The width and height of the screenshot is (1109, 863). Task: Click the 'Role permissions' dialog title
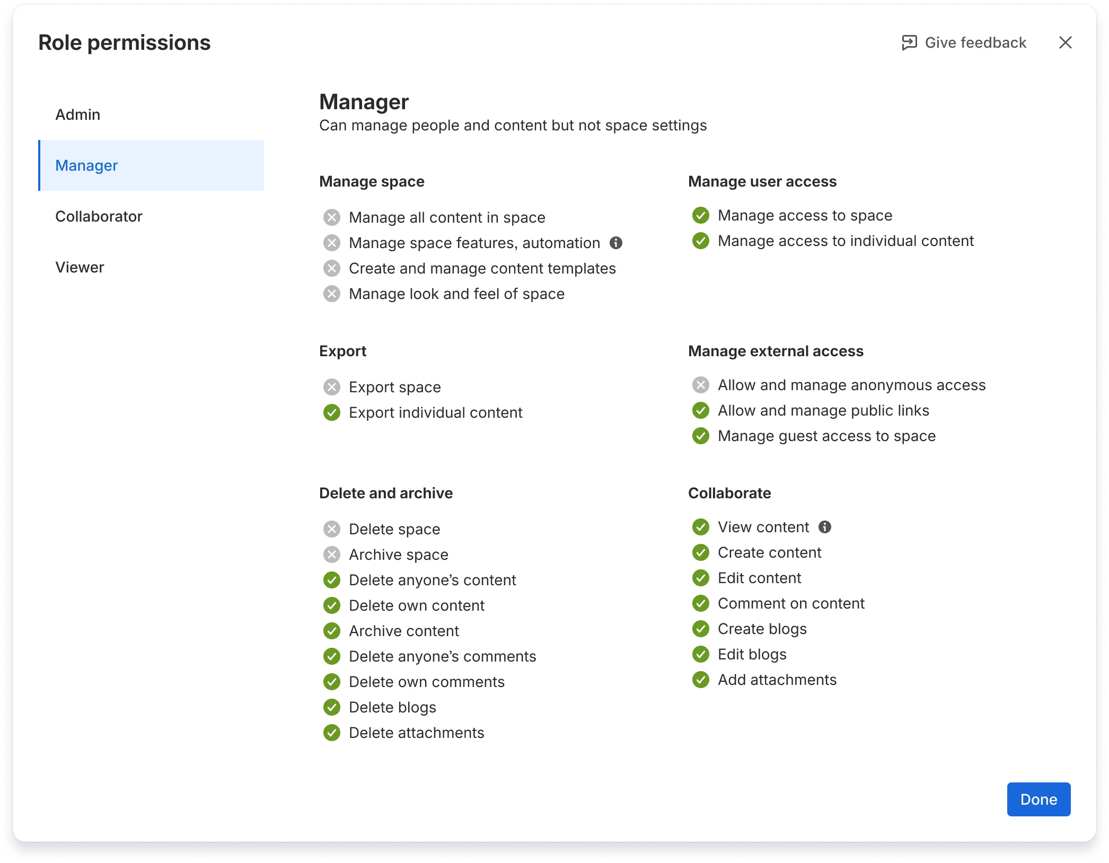pos(125,42)
